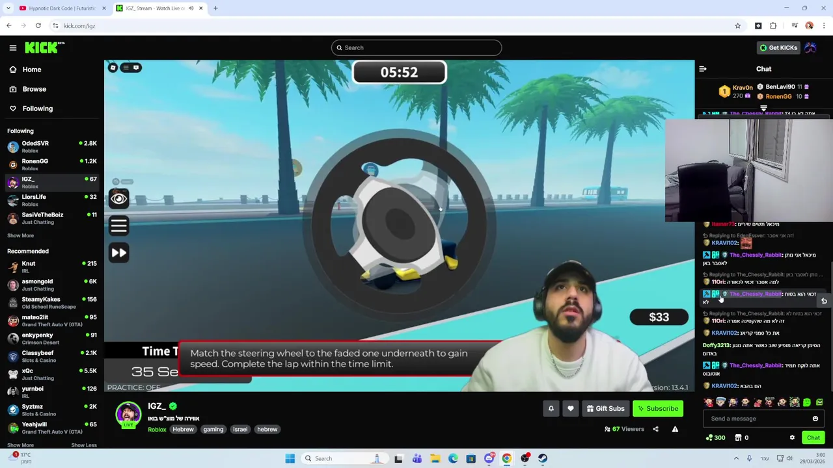The height and width of the screenshot is (468, 833).
Task: Click the green Subscribe button
Action: (658, 409)
